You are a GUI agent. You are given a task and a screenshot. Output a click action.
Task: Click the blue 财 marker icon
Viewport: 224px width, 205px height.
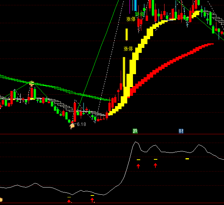[x=181, y=131]
